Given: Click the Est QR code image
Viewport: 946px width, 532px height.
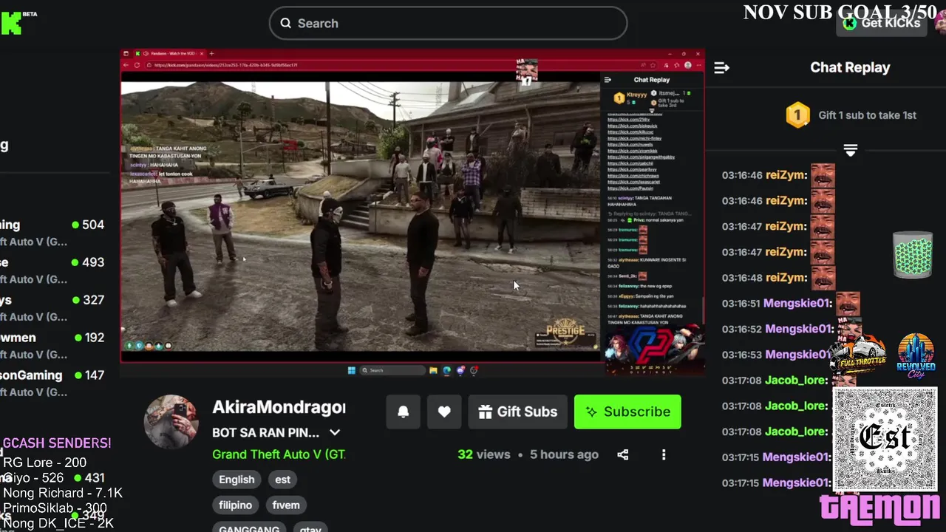Looking at the screenshot, I should 885,440.
